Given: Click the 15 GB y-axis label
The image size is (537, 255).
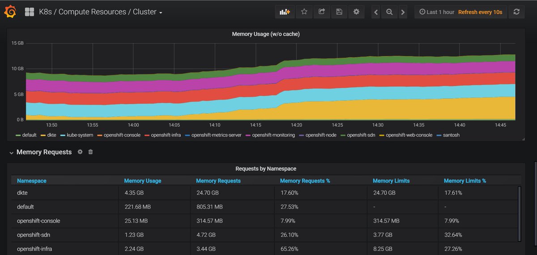Looking at the screenshot, I should pyautogui.click(x=17, y=43).
